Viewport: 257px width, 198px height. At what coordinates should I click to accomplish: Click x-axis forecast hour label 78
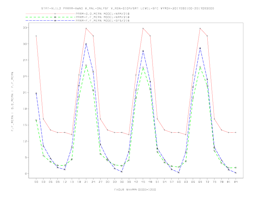coord(222,182)
